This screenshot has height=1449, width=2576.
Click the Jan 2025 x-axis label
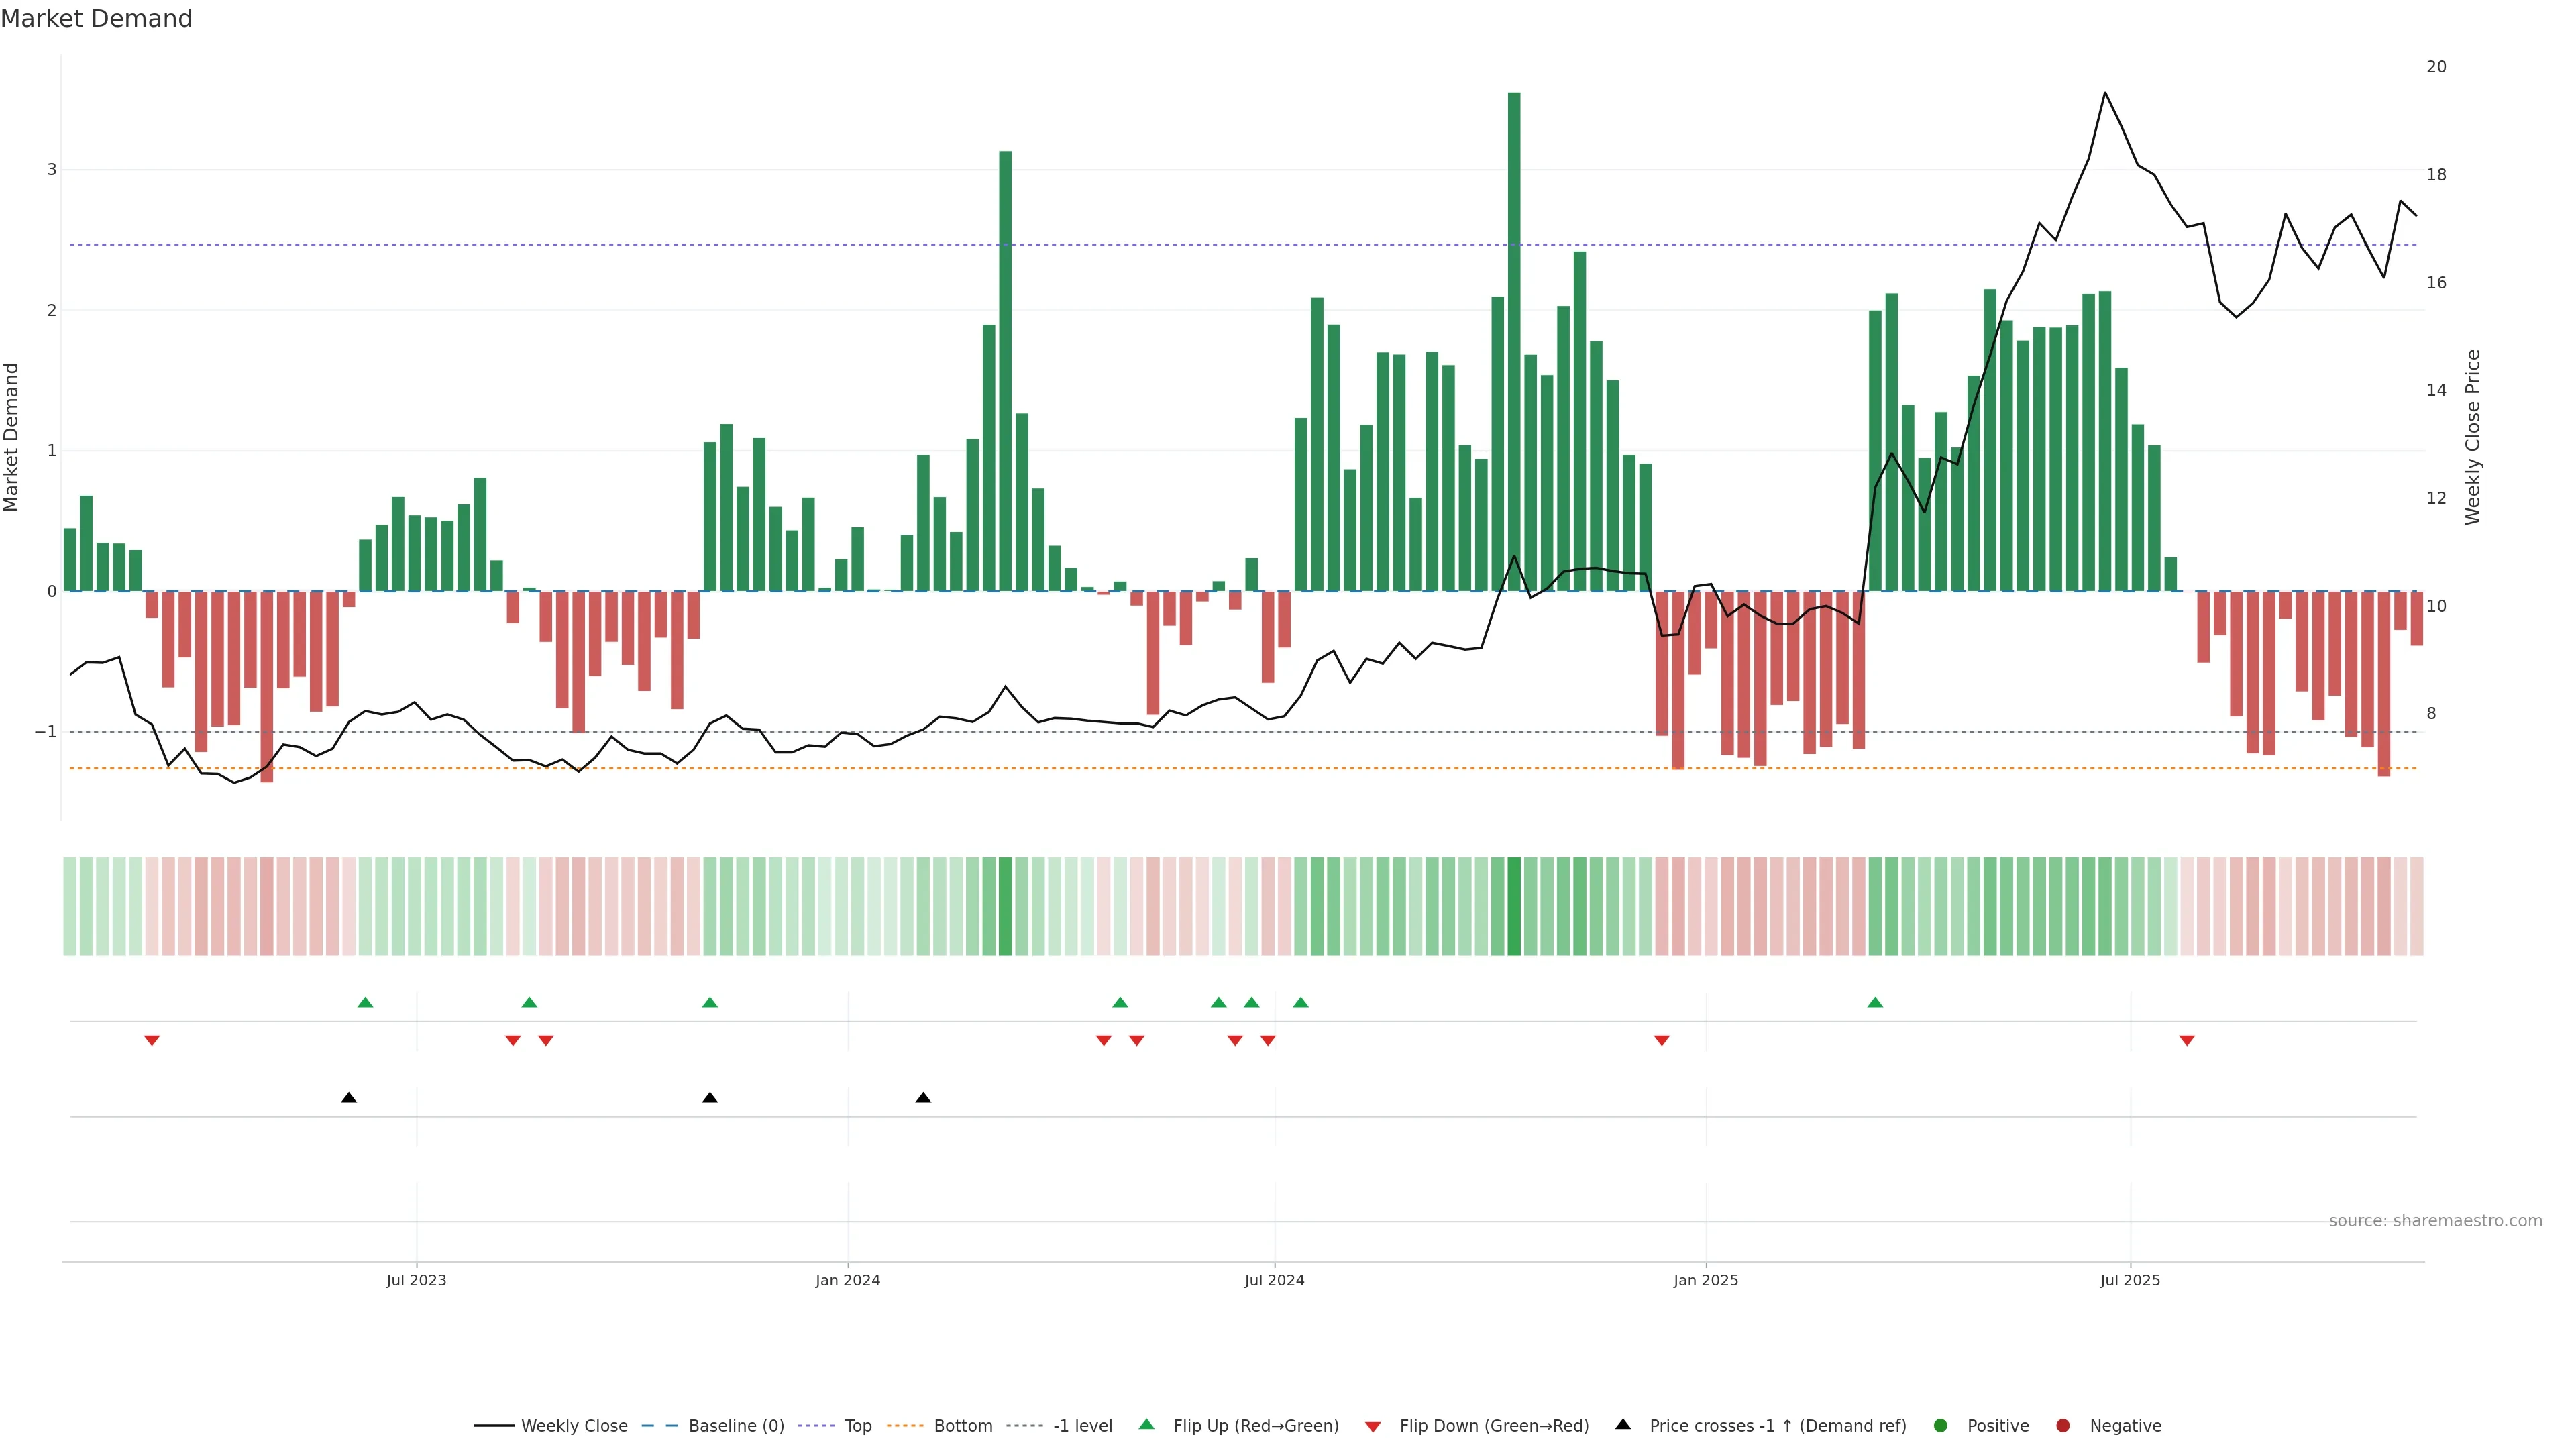[x=1705, y=1280]
